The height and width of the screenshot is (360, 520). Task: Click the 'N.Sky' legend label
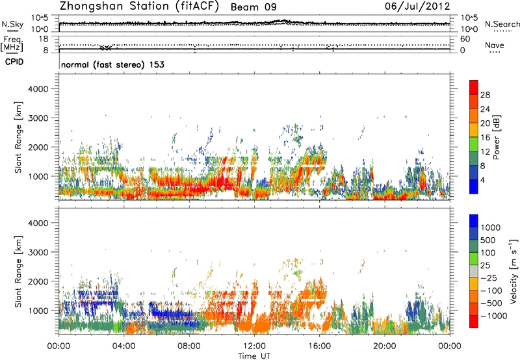(x=12, y=24)
